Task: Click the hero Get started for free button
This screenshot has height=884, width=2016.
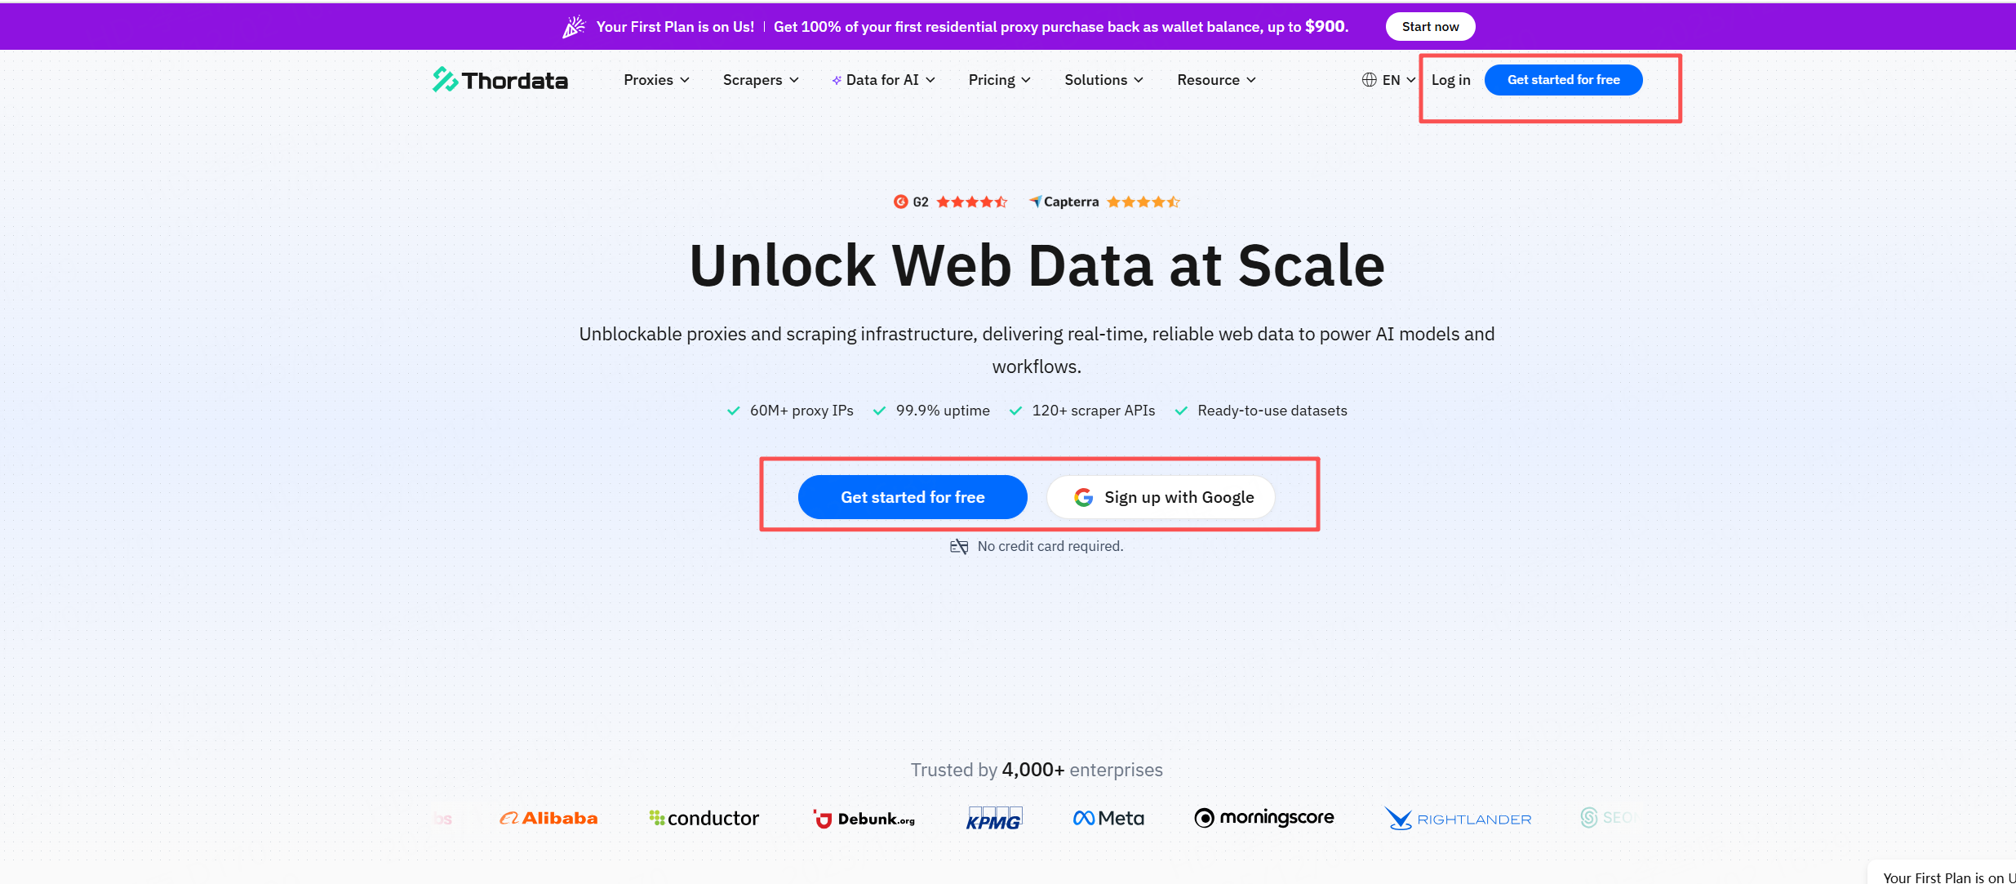Action: click(x=913, y=497)
